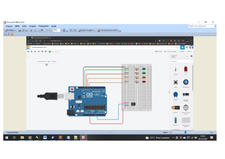
Task: Switch to Single Picture view
Action: pyautogui.click(x=11, y=34)
